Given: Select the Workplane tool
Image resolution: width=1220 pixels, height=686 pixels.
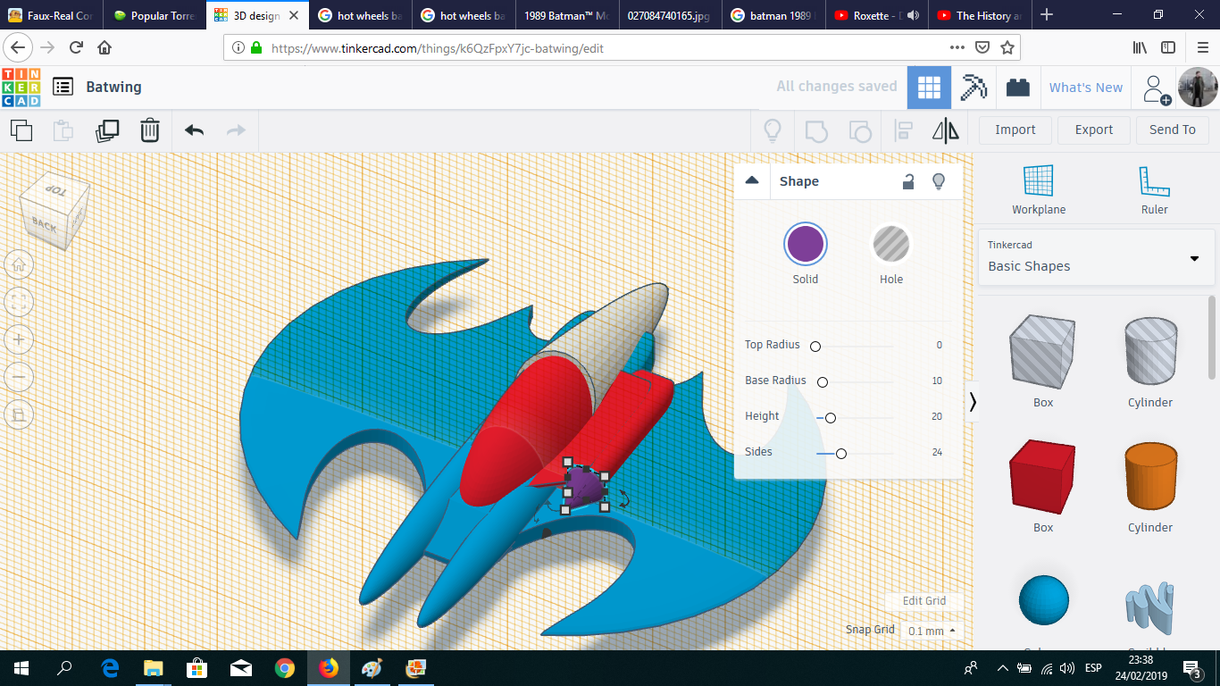Looking at the screenshot, I should tap(1039, 190).
